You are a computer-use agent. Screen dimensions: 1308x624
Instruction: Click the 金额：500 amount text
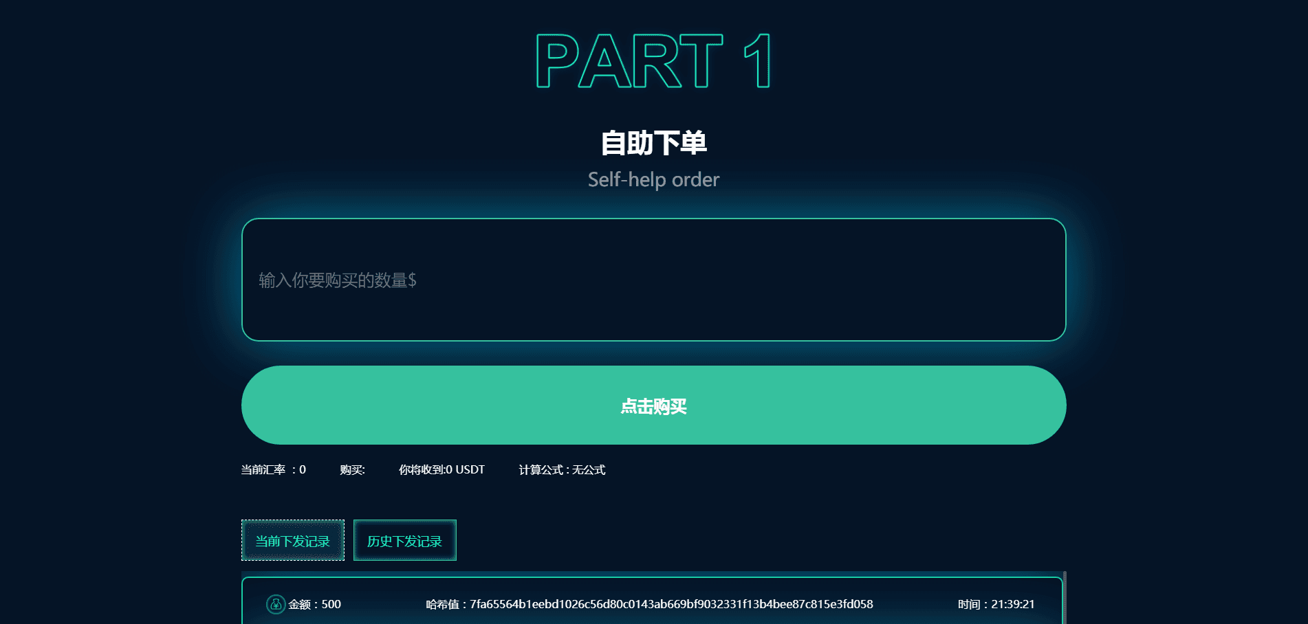tap(315, 604)
